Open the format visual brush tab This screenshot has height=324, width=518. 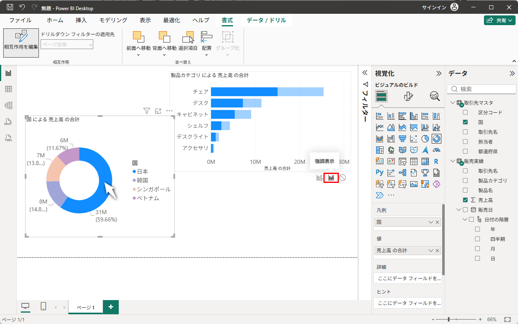tap(409, 96)
